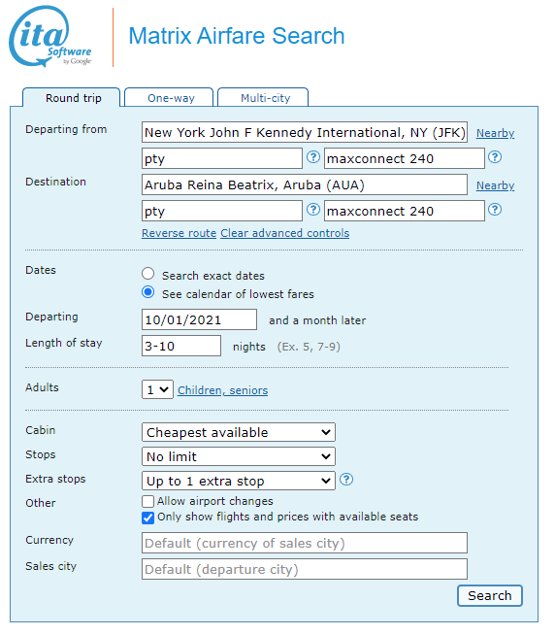This screenshot has width=555, height=635.
Task: Open the Adults count dropdown
Action: [157, 389]
